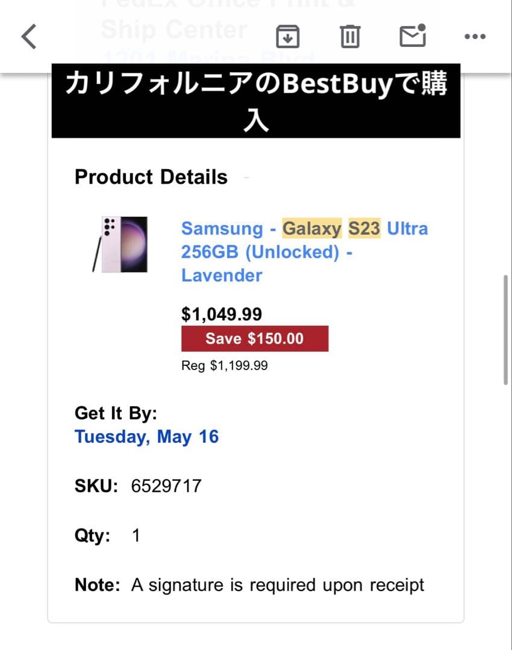Tap the Save $150.00 discount badge
This screenshot has height=650, width=512.
point(255,338)
